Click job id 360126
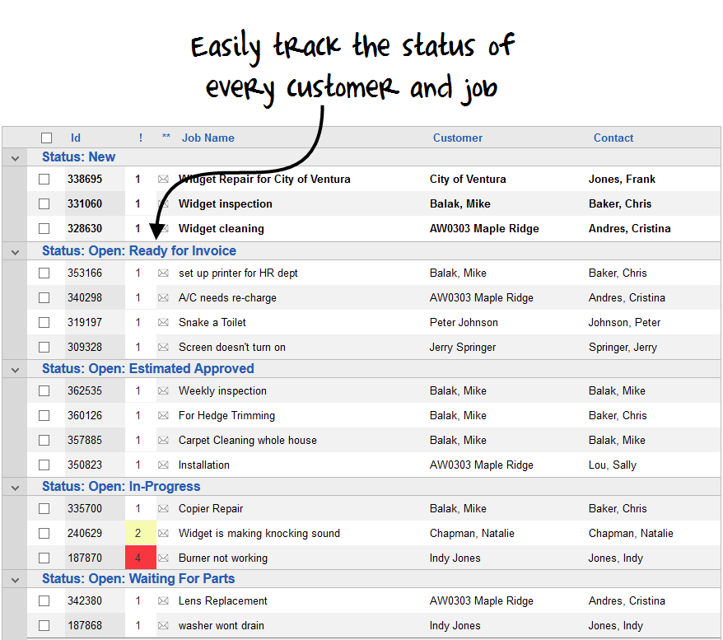 tap(85, 415)
